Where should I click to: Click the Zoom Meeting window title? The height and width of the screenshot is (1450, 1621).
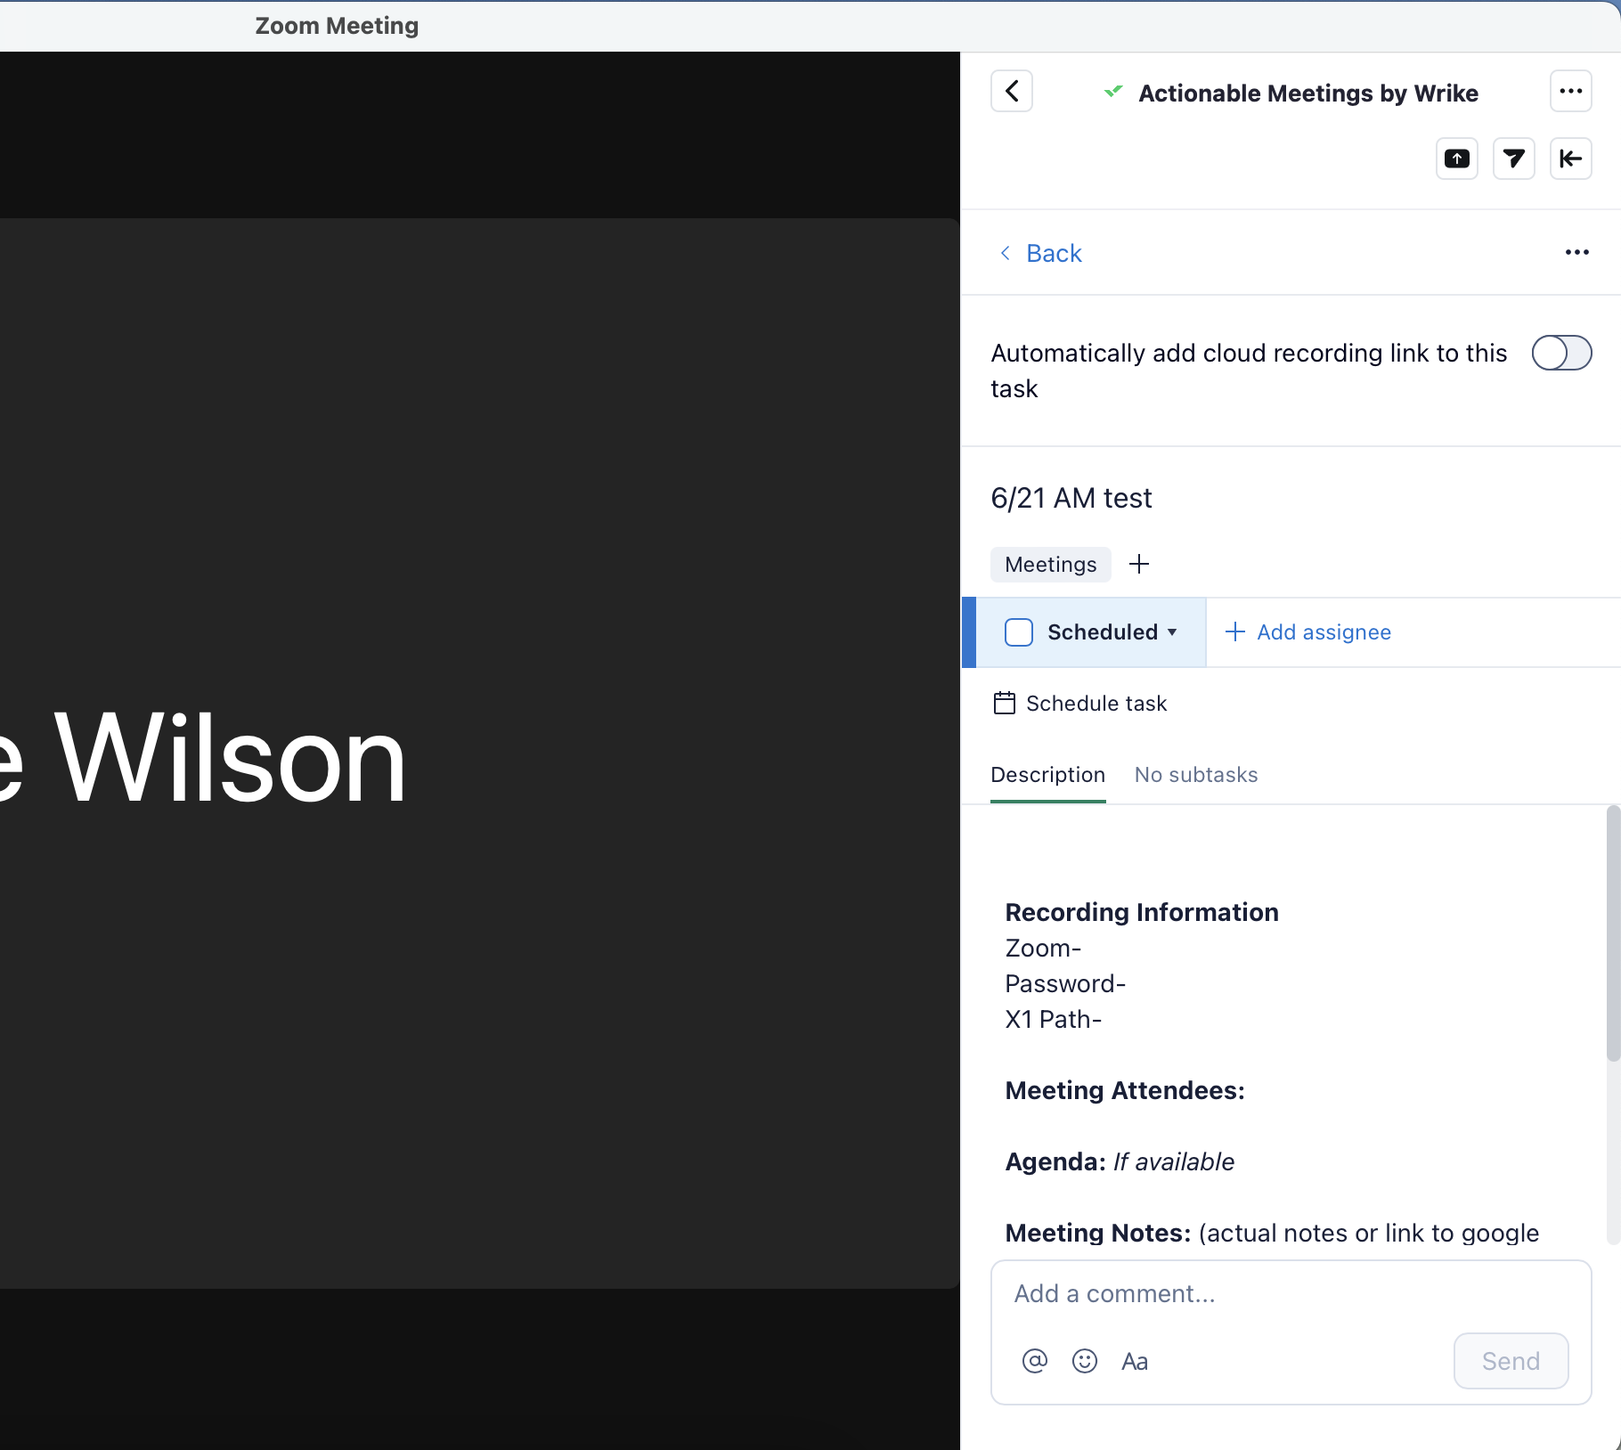(337, 26)
